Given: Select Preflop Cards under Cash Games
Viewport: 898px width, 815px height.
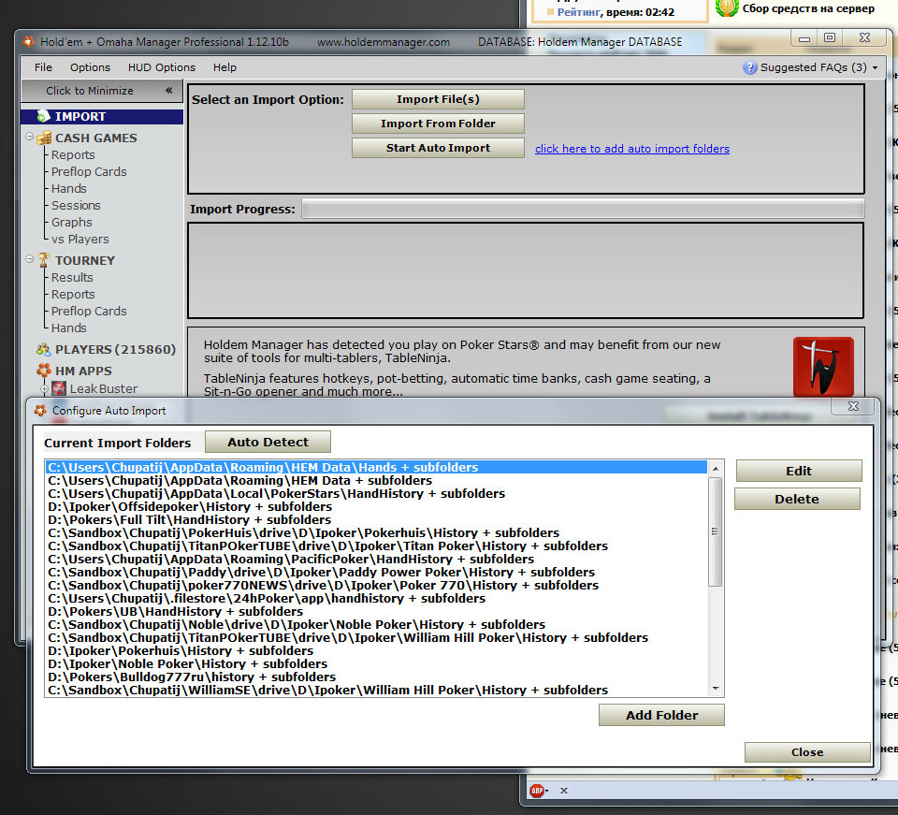Looking at the screenshot, I should pos(89,172).
